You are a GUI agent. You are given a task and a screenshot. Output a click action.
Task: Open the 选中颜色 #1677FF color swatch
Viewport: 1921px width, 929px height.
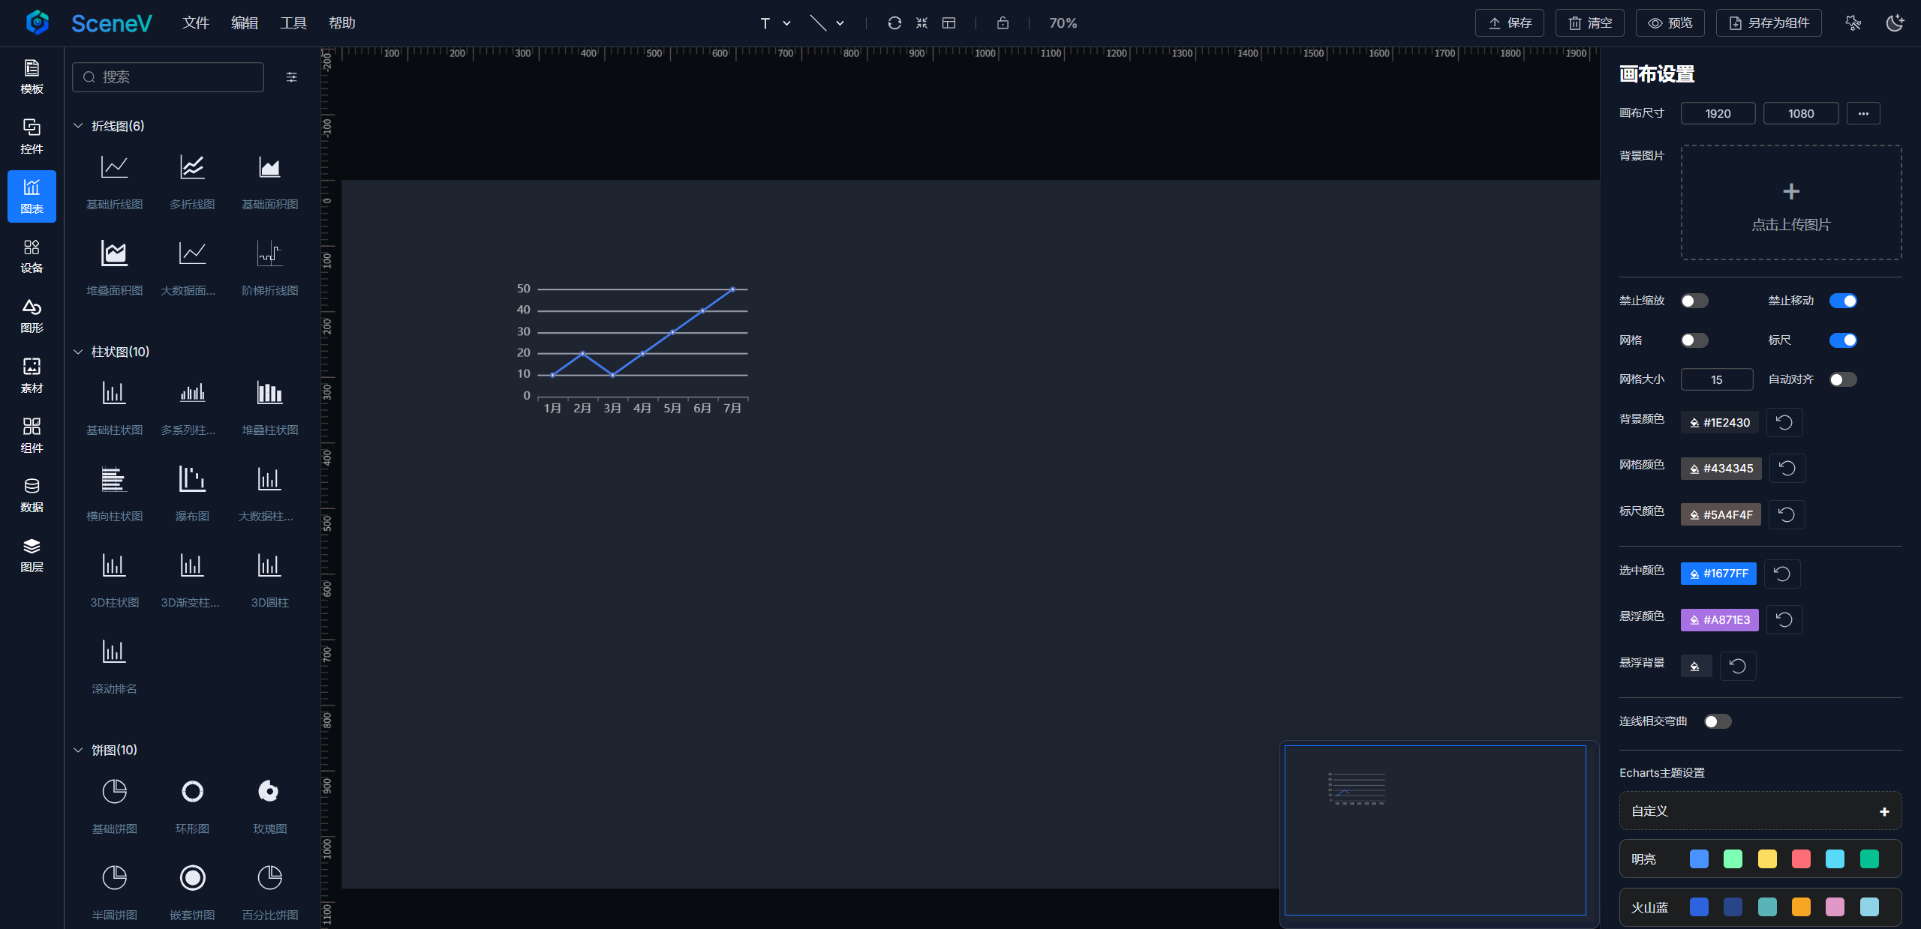[x=1718, y=574]
